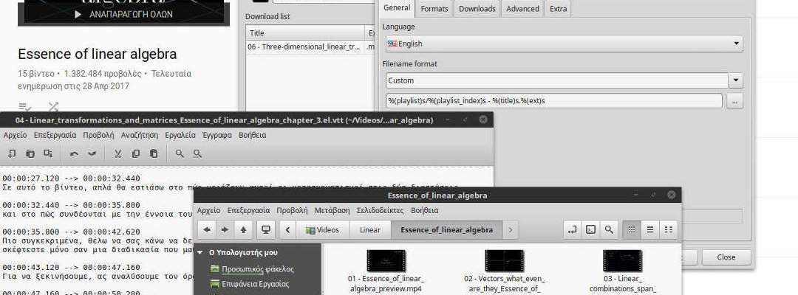Click the find magnifier icon in editor toolbar
Viewport: 798px width, 295px height.
(x=180, y=153)
